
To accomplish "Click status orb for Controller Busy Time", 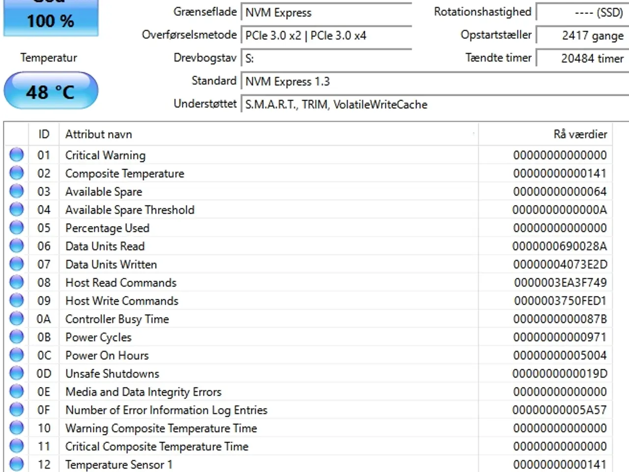I will click(x=16, y=319).
